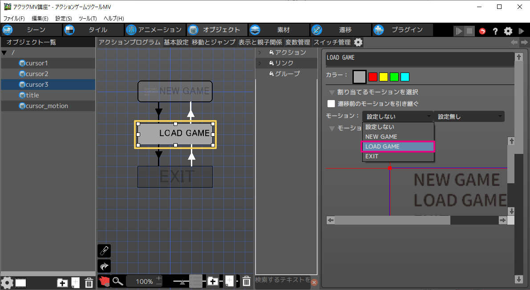Click the help question mark icon
530x290 pixels.
495,31
